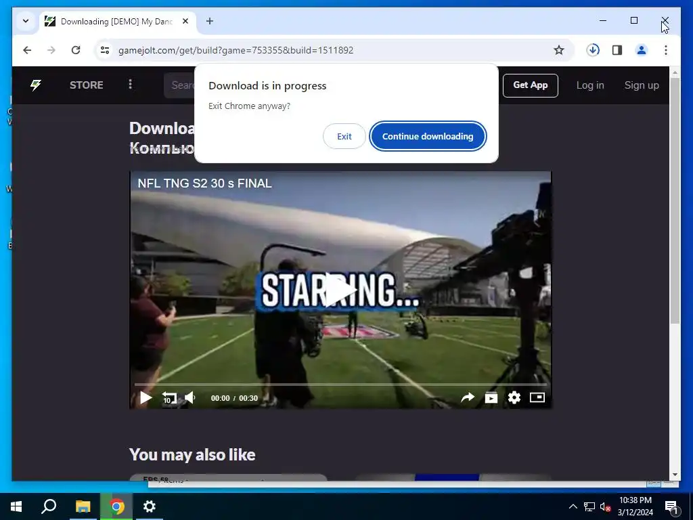Click the gamejolt.com address bar URL

236,50
